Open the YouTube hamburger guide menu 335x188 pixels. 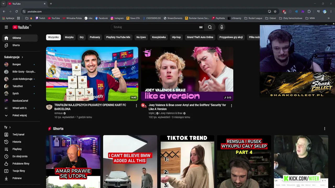coord(6,27)
